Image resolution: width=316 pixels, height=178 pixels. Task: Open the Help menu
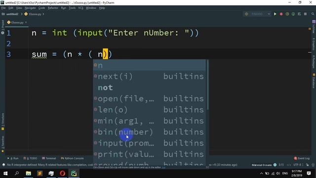102,8
